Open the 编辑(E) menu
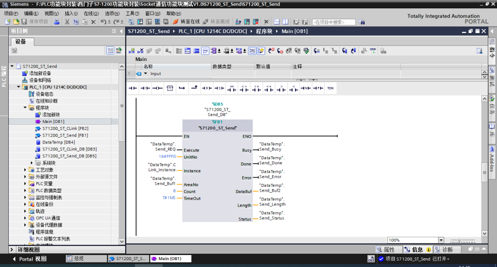 (31, 13)
